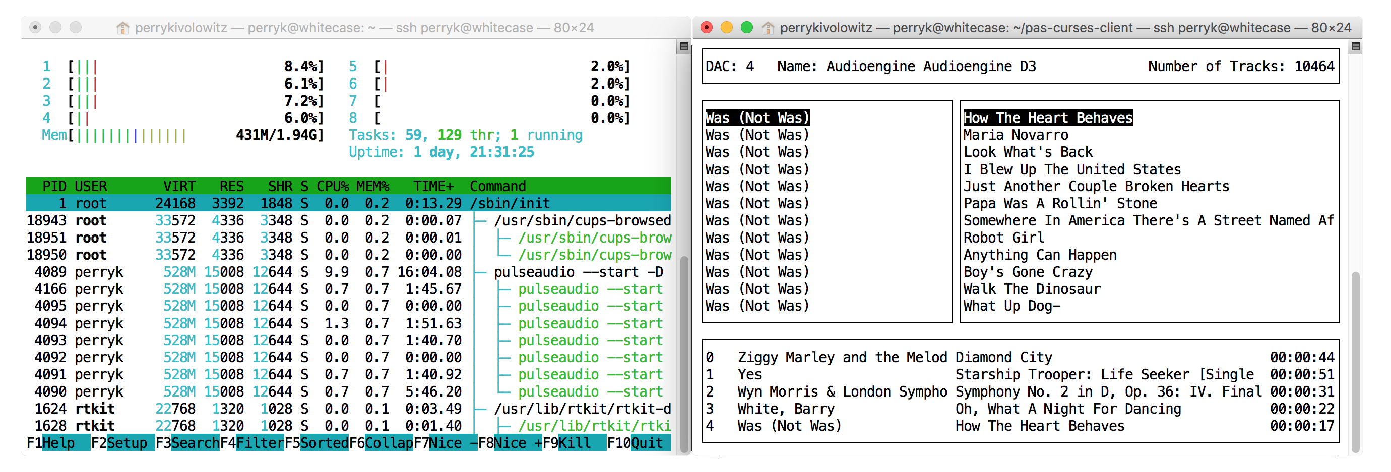Click F5 Sorted in htop footer
Image resolution: width=1391 pixels, height=472 pixels.
317,443
